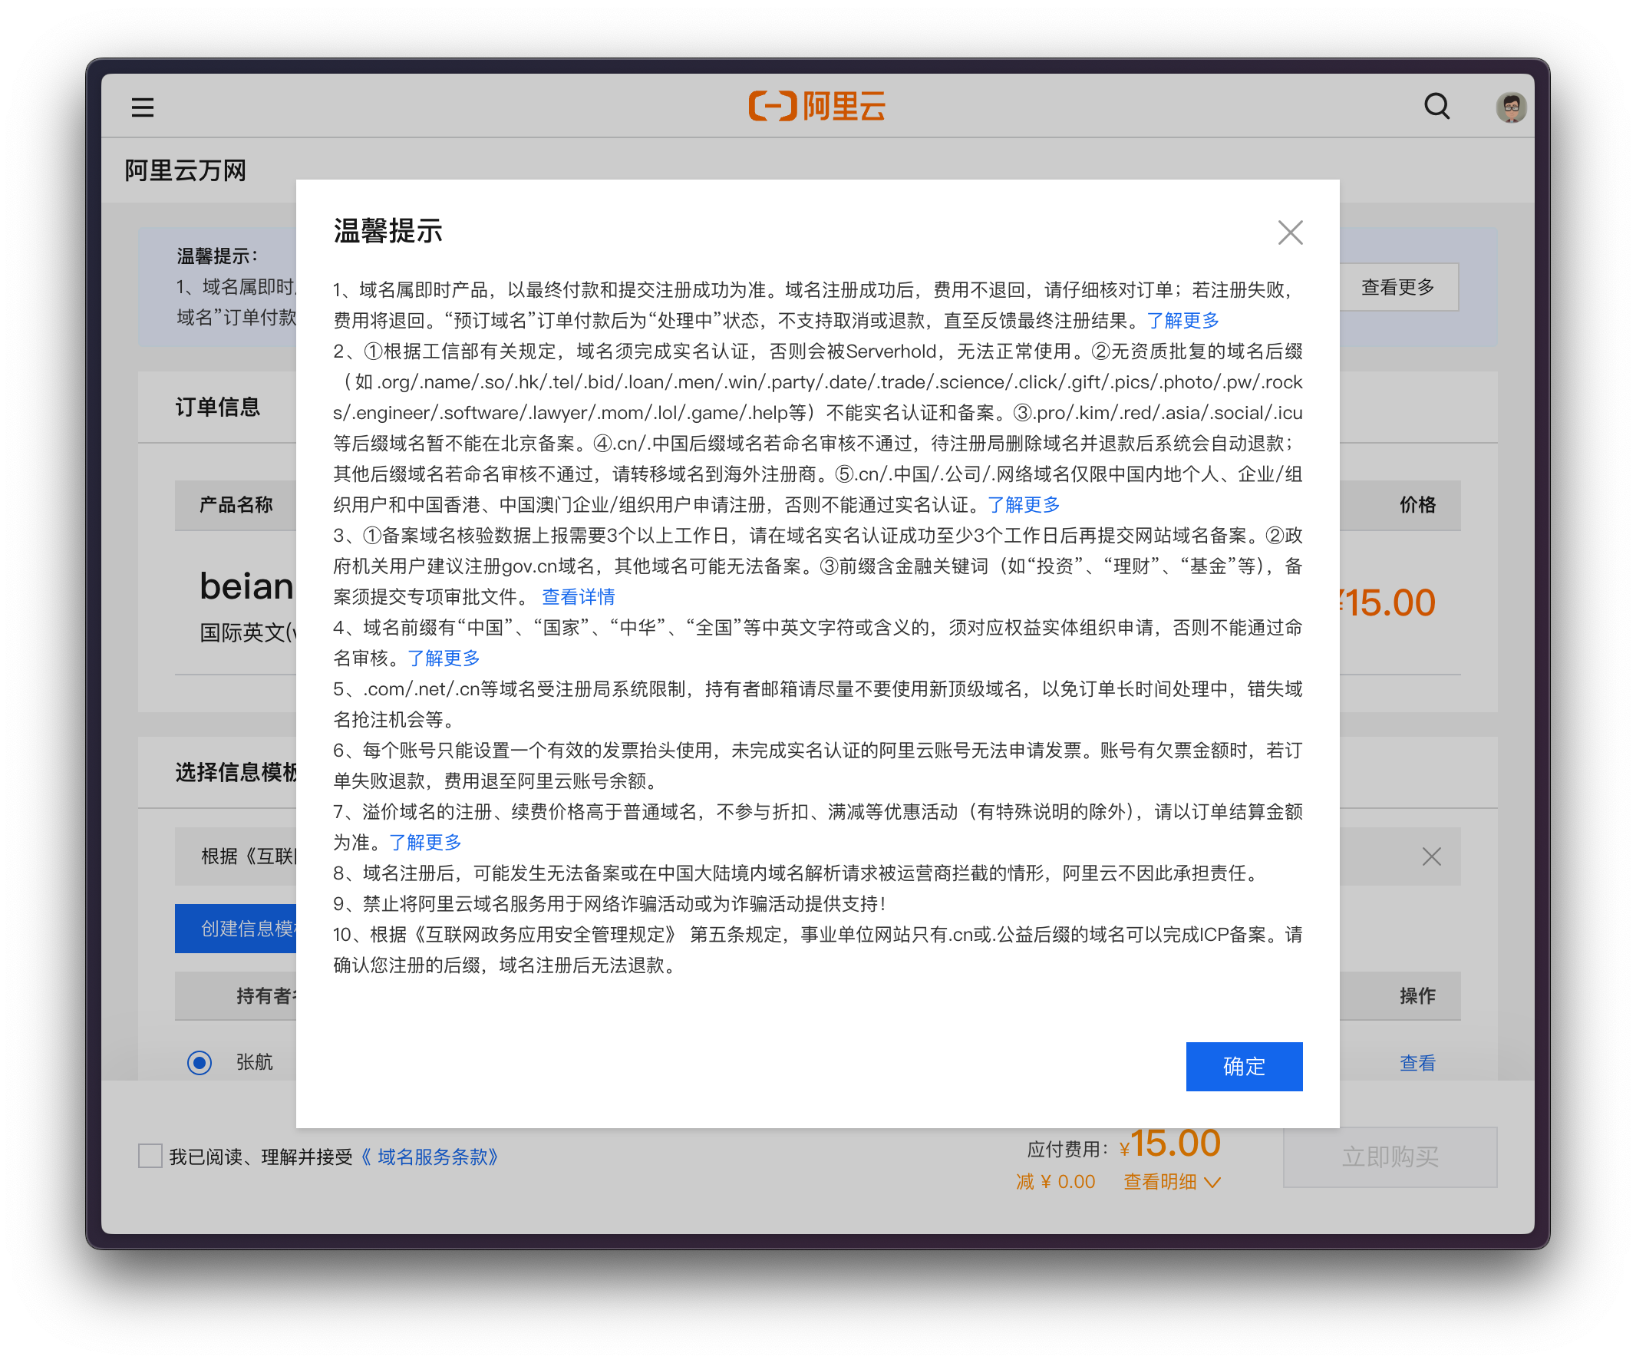Click 查看更多 button in background notice
1636x1363 pixels.
[1397, 287]
